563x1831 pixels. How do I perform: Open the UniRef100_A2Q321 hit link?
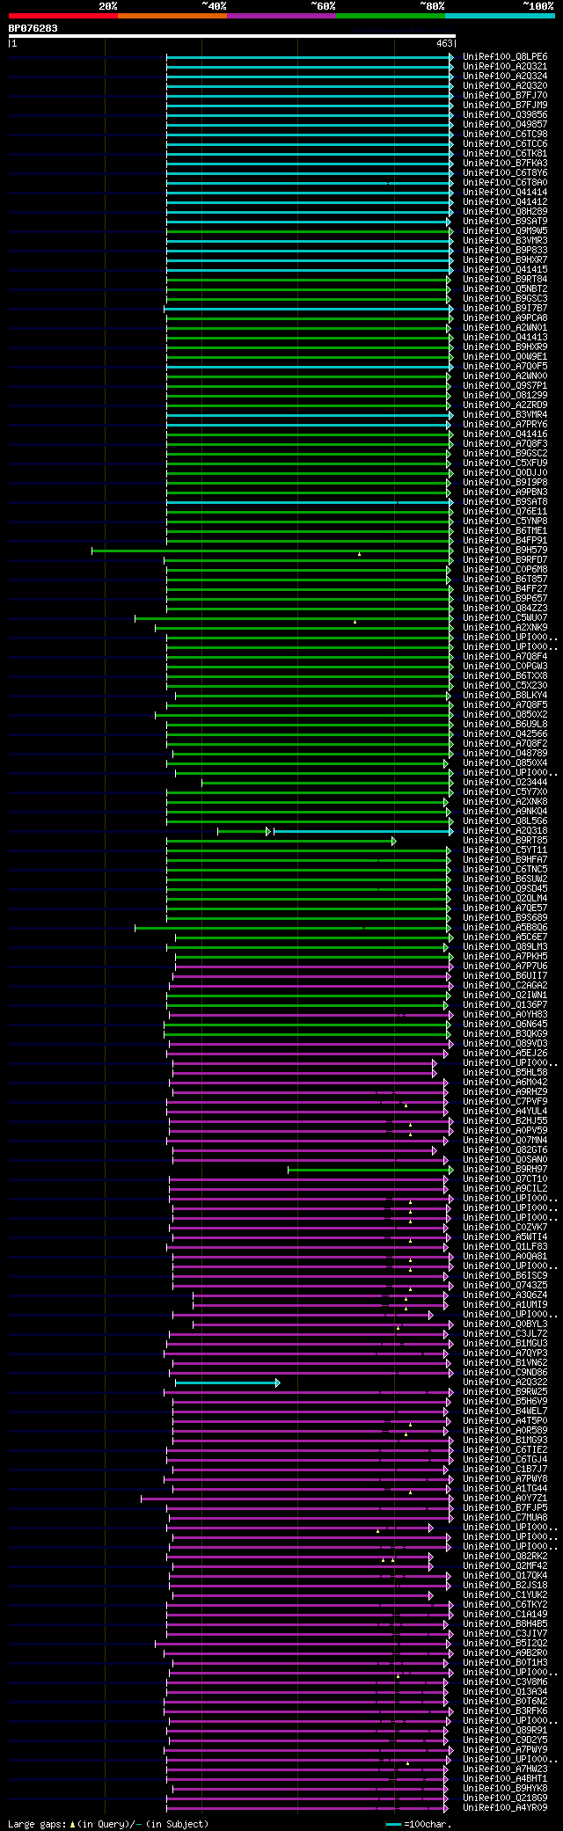point(505,67)
